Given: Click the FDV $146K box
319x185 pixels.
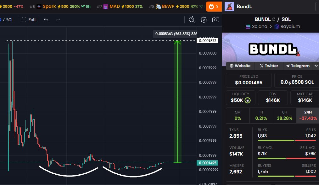Looking at the screenshot, I should click(273, 98).
